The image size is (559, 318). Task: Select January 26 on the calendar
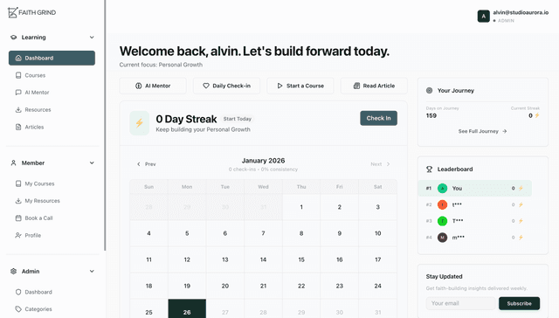(x=187, y=308)
